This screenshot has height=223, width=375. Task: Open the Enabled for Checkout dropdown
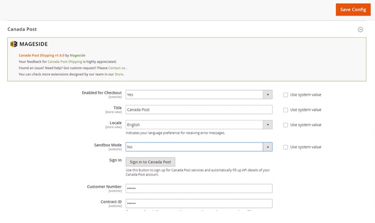tap(198, 94)
